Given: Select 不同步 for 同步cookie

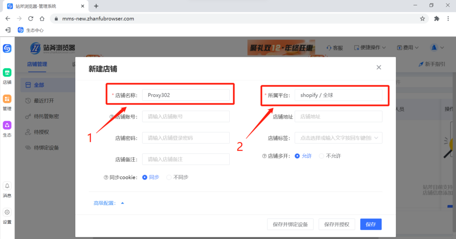Looking at the screenshot, I should 177,177.
